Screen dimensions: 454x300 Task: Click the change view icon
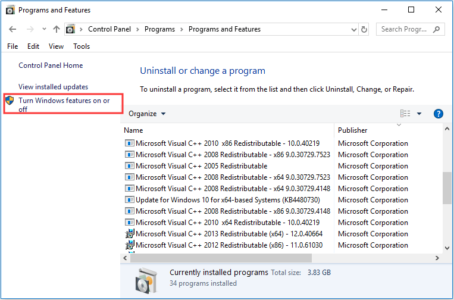click(405, 114)
